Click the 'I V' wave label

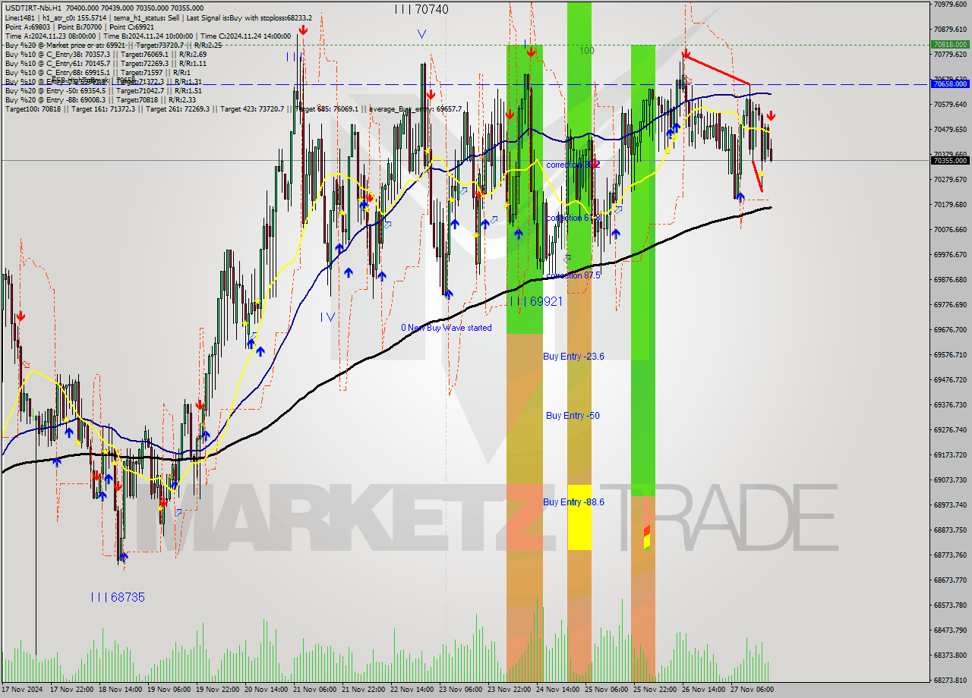click(327, 317)
